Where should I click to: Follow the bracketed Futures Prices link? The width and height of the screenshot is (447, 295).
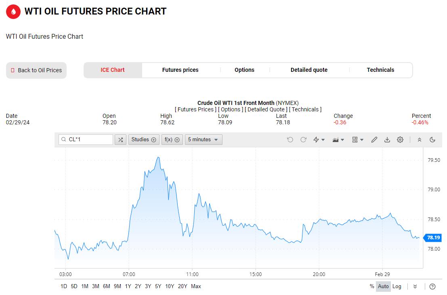(x=195, y=109)
